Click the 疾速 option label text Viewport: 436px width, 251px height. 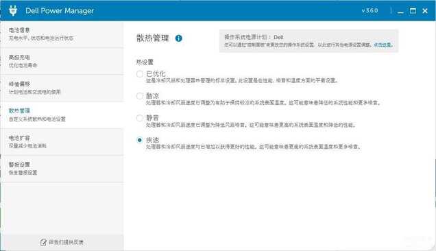click(x=153, y=140)
